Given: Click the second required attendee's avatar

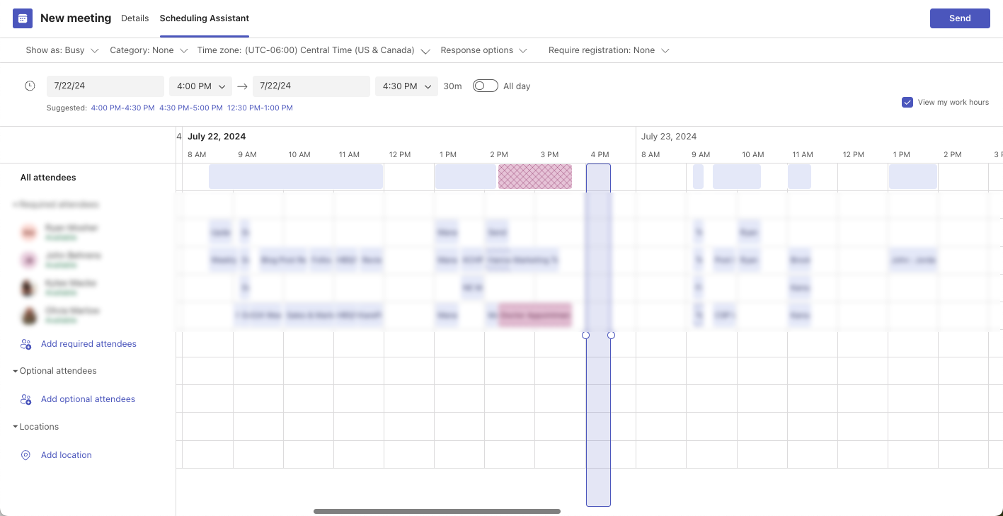Looking at the screenshot, I should click(29, 260).
